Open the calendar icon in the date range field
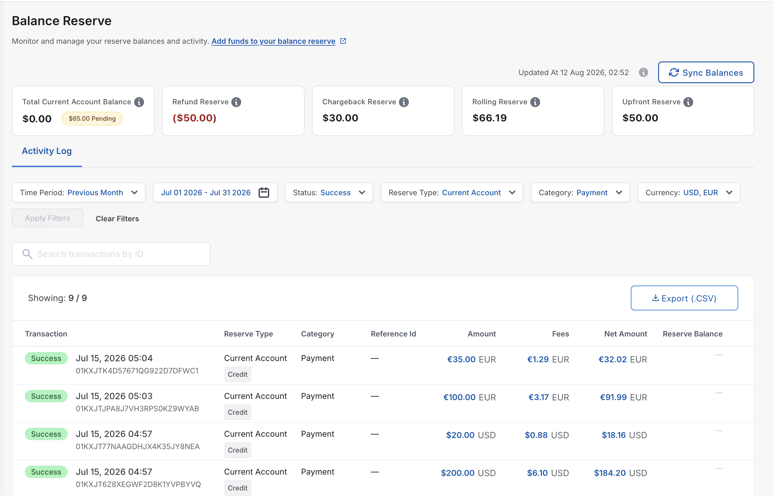 [264, 192]
